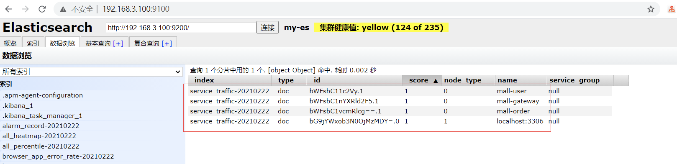
Task: Add a new compound query via [+]
Action: pyautogui.click(x=167, y=43)
